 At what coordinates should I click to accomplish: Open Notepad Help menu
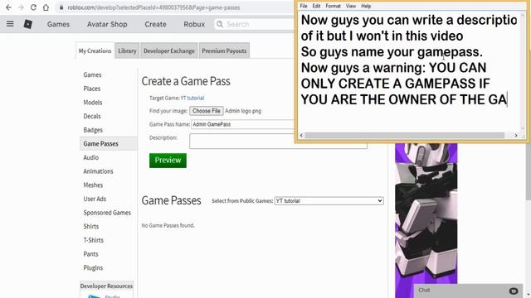pos(366,6)
